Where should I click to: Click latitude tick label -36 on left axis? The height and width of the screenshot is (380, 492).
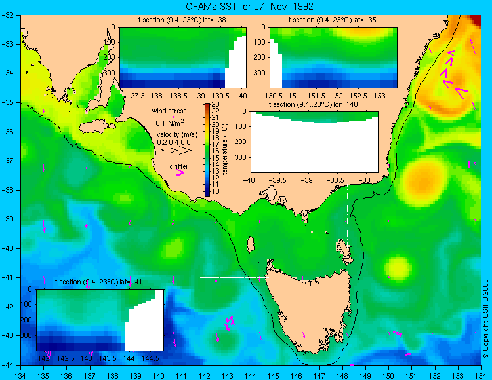7,132
